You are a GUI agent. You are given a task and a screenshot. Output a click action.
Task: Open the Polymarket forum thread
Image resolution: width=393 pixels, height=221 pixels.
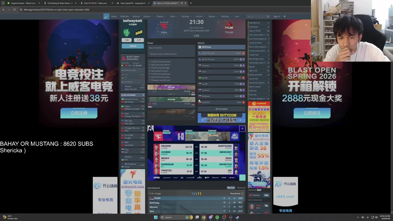pyautogui.click(x=259, y=27)
